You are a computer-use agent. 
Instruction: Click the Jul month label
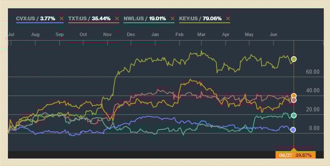coord(11,34)
